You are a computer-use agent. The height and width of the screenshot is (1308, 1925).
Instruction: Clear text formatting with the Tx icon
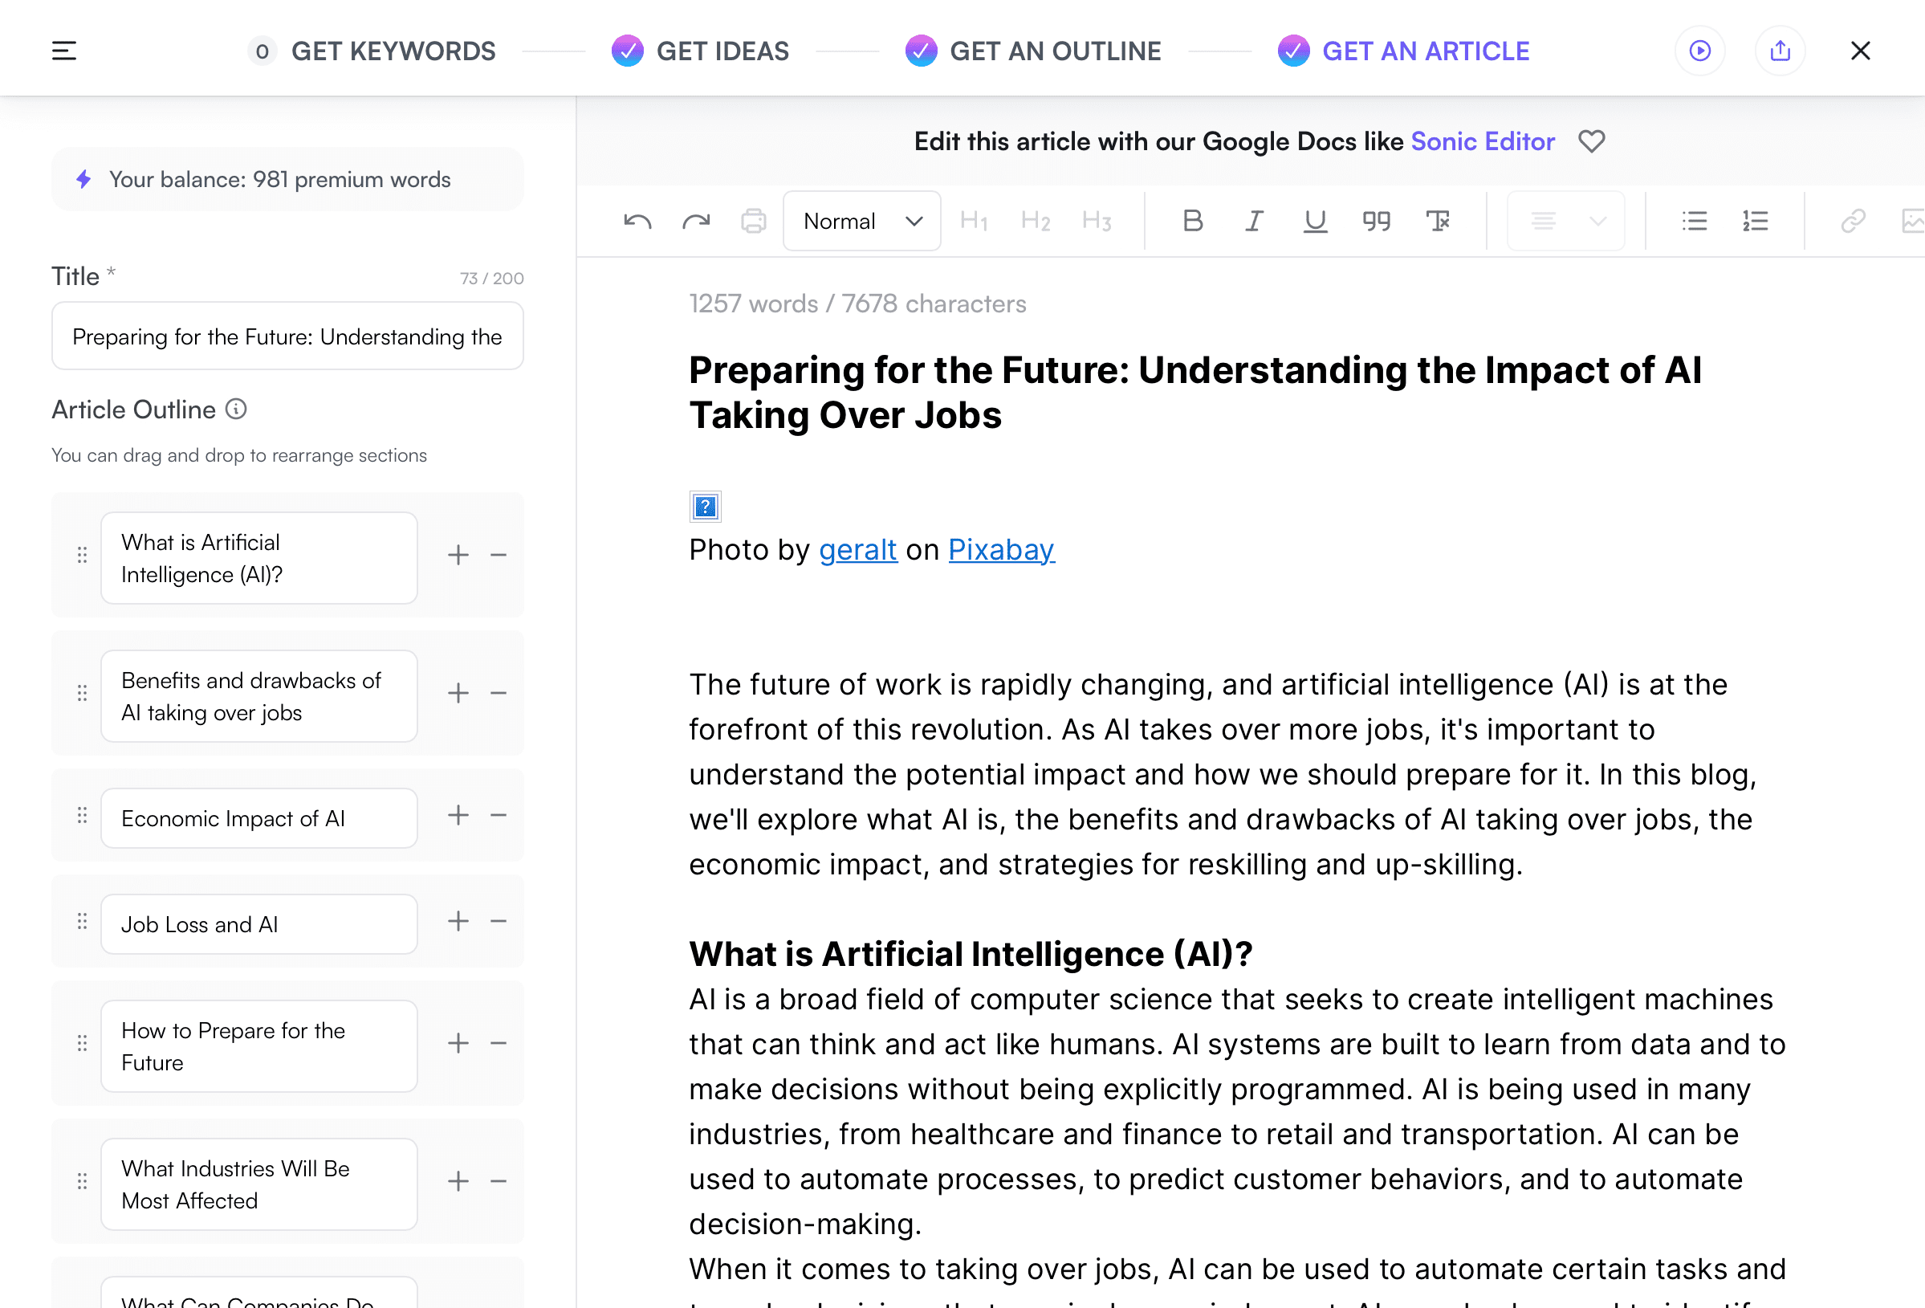click(1438, 220)
